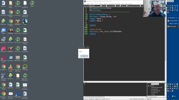Screen dimensions: 179x100
Task: Click '#Persistent' on line 2
Action: 95,10
